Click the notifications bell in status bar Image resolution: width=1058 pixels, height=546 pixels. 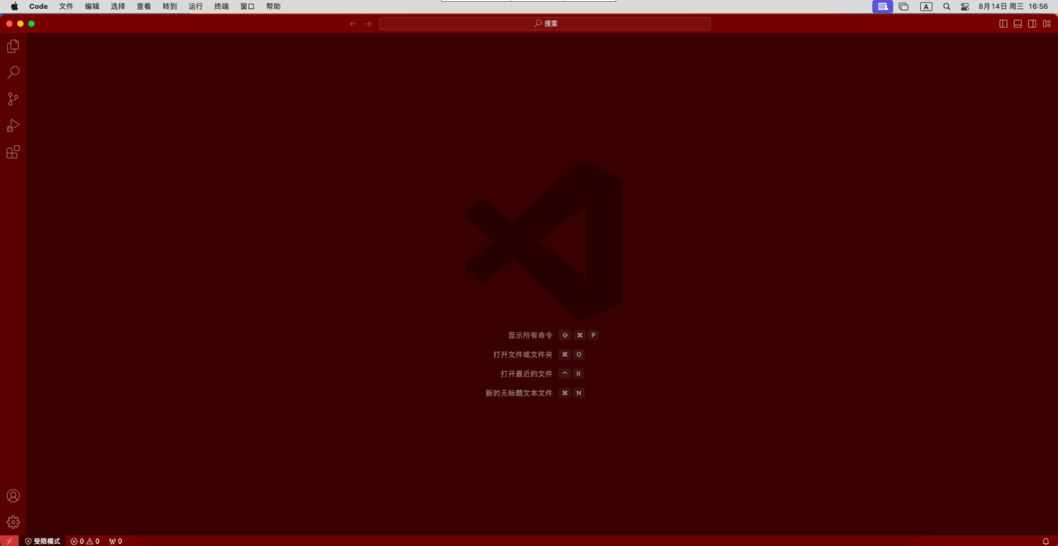1046,541
